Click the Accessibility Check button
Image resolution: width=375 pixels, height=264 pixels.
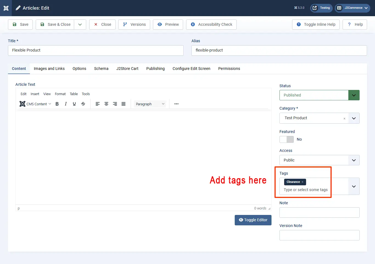pos(211,24)
